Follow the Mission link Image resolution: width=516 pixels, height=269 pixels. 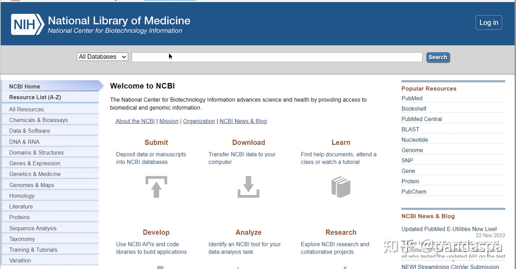169,121
